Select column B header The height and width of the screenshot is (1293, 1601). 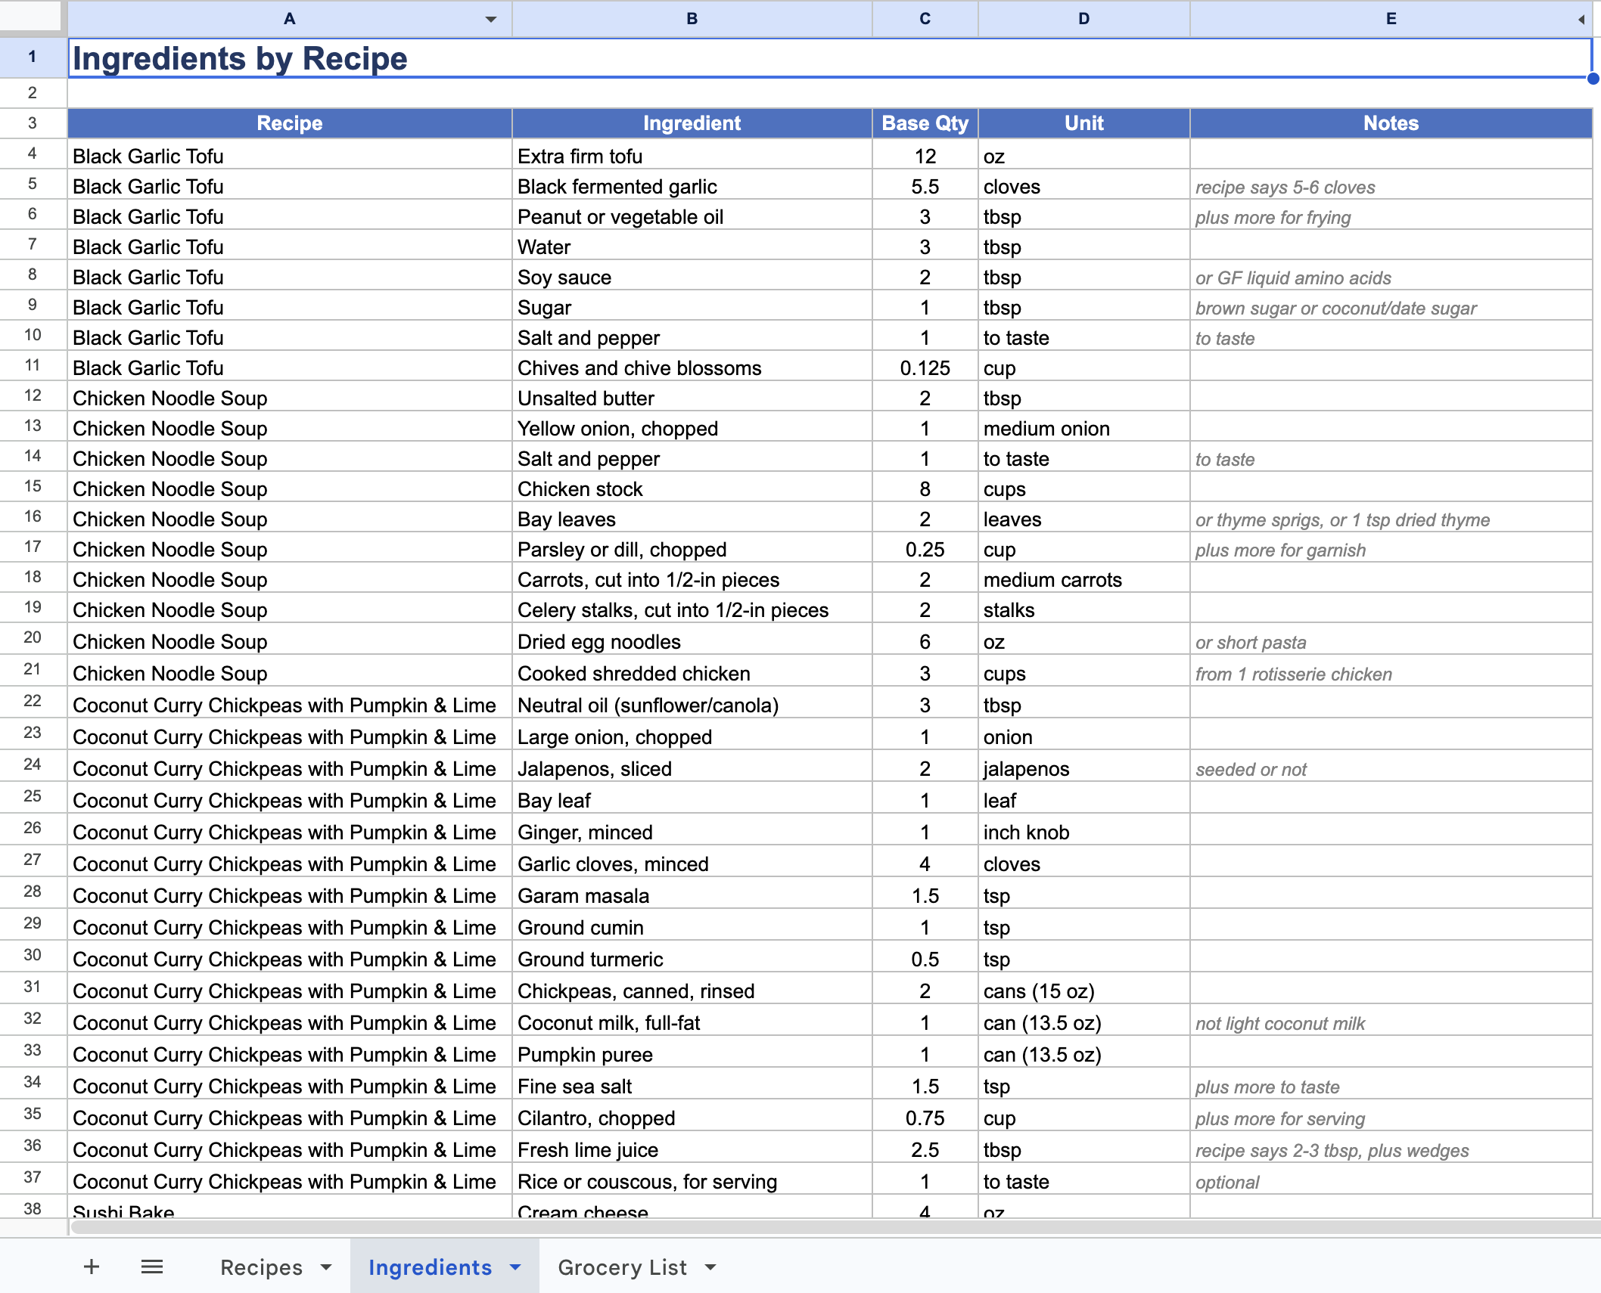pos(692,19)
